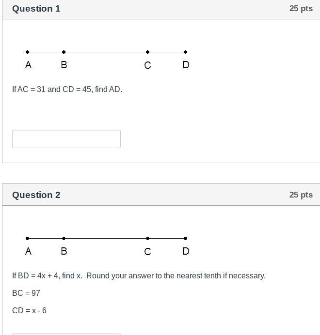This screenshot has height=335, width=320.
Task: Click the "BC = 97" line
Action: [26, 293]
